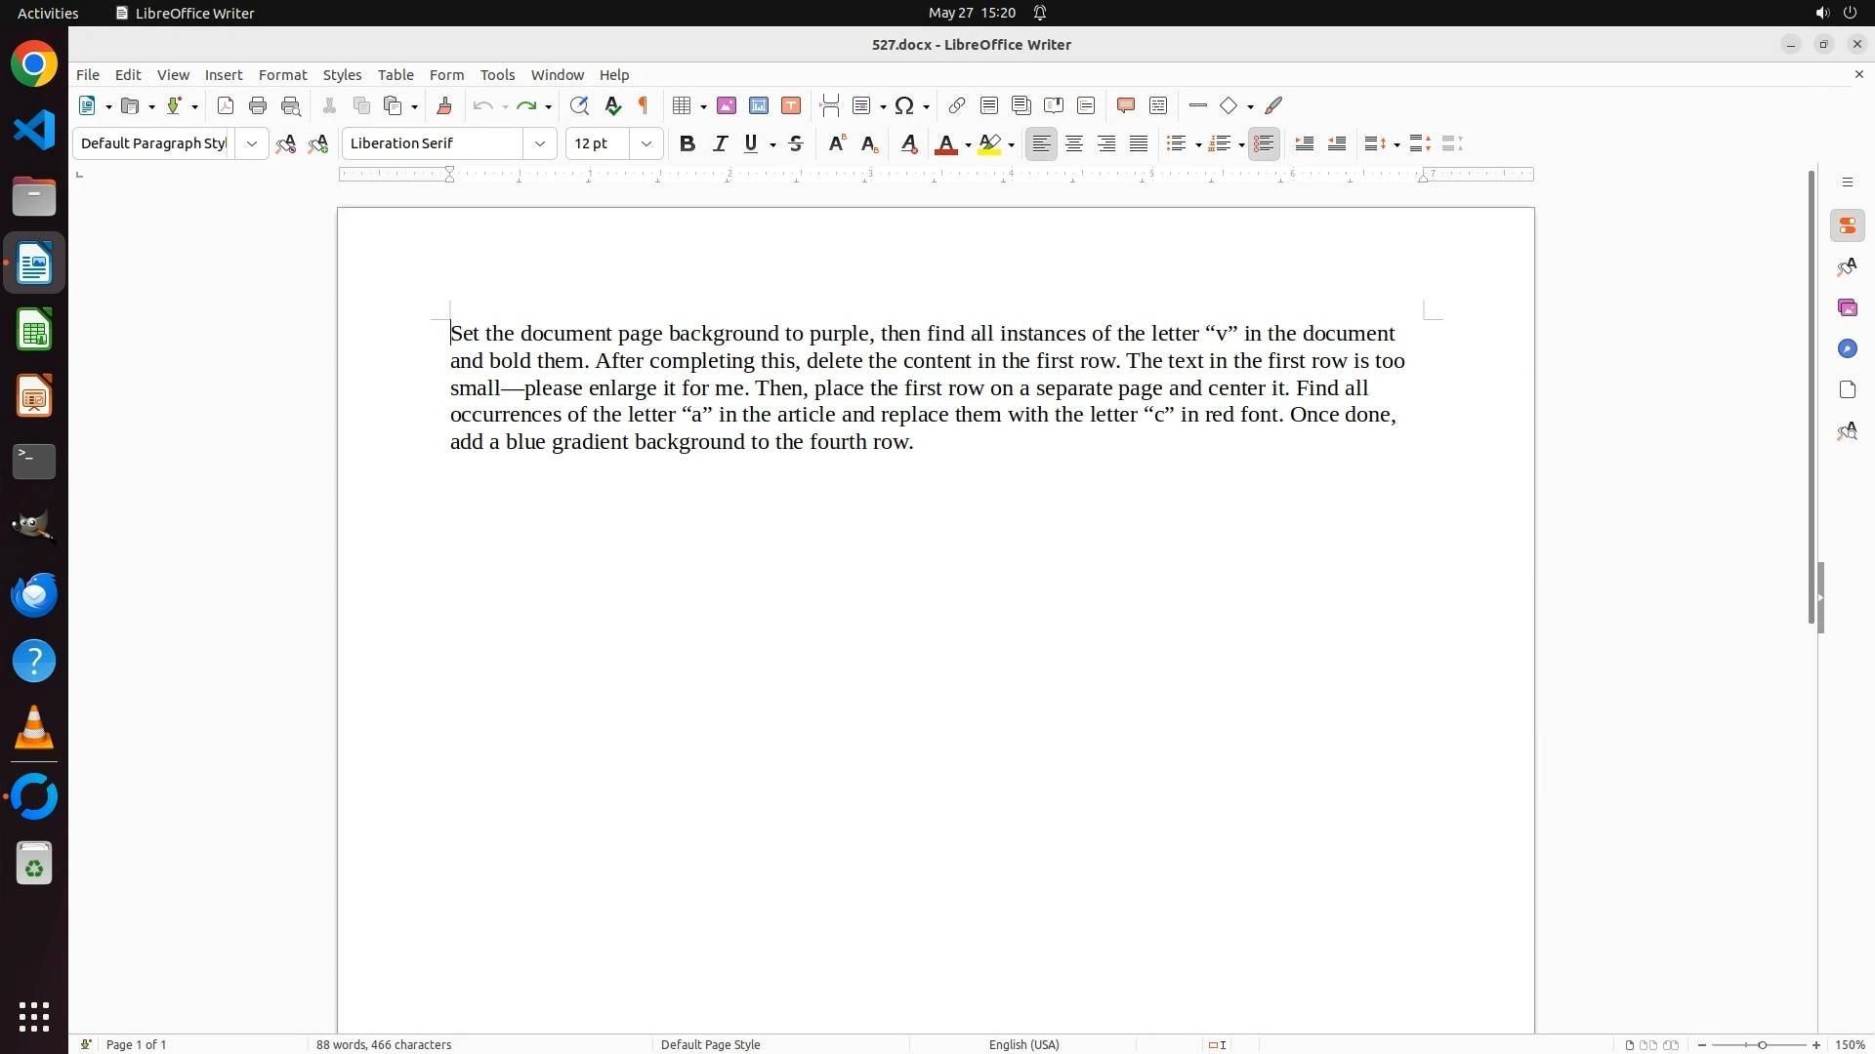Click the Insert Image icon
The height and width of the screenshot is (1054, 1875).
tap(727, 105)
